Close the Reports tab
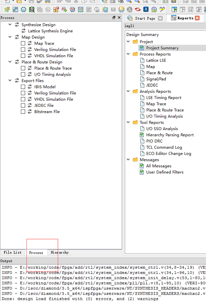The width and height of the screenshot is (206, 301). [x=197, y=18]
